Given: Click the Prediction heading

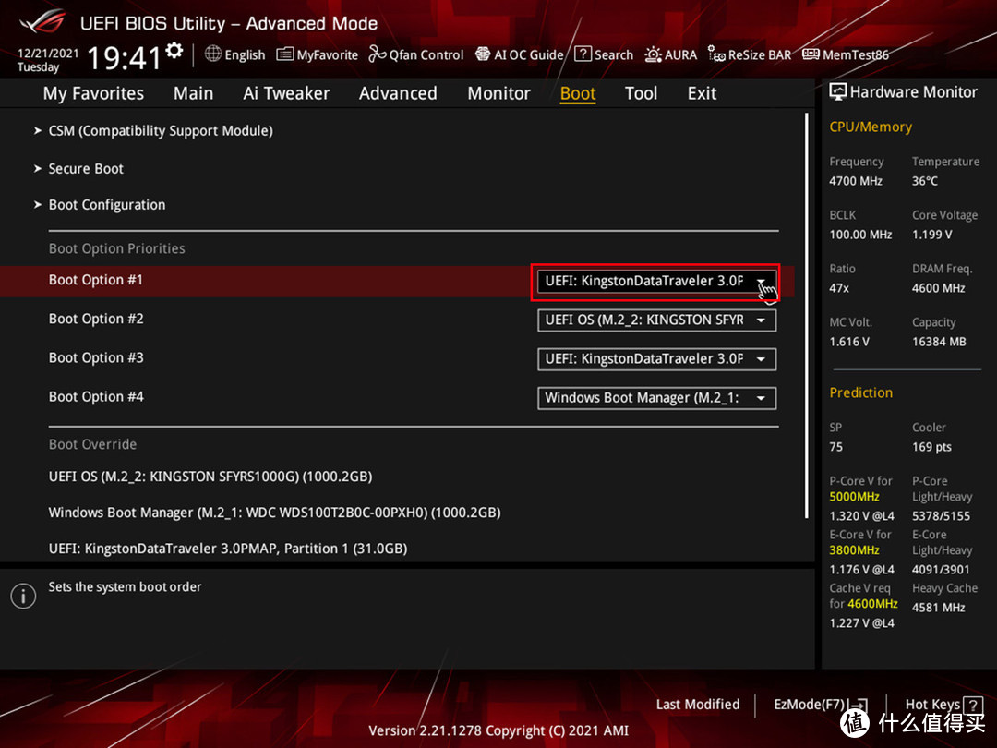Looking at the screenshot, I should tap(861, 393).
